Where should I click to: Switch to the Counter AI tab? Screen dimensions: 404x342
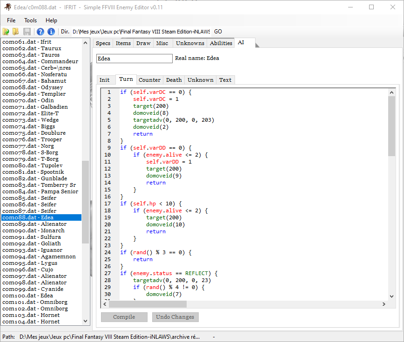click(149, 80)
